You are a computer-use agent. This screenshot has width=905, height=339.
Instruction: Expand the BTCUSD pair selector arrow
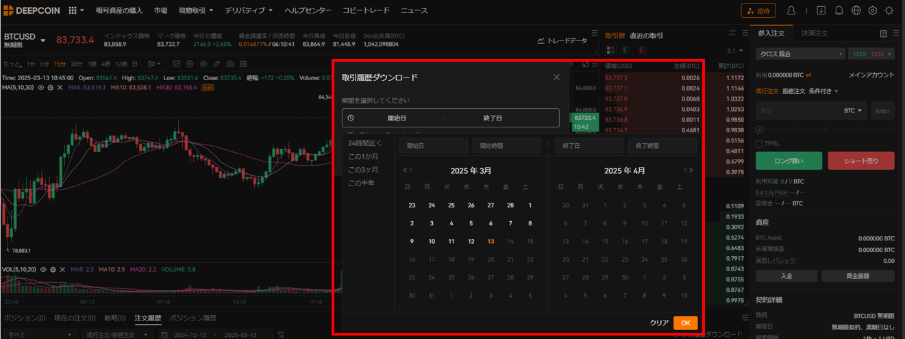[x=43, y=40]
